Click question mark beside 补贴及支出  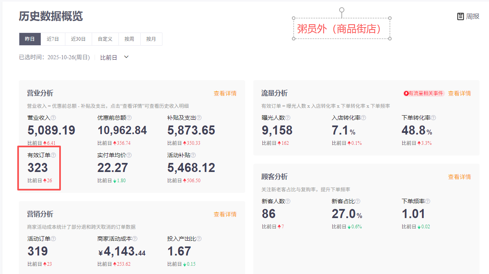coord(199,118)
